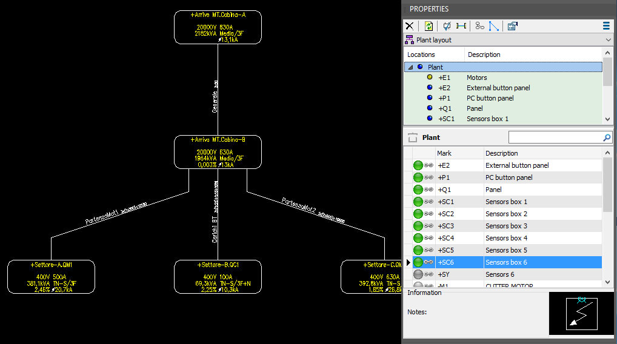
Task: Open the blue hamburger menu
Action: (x=606, y=26)
